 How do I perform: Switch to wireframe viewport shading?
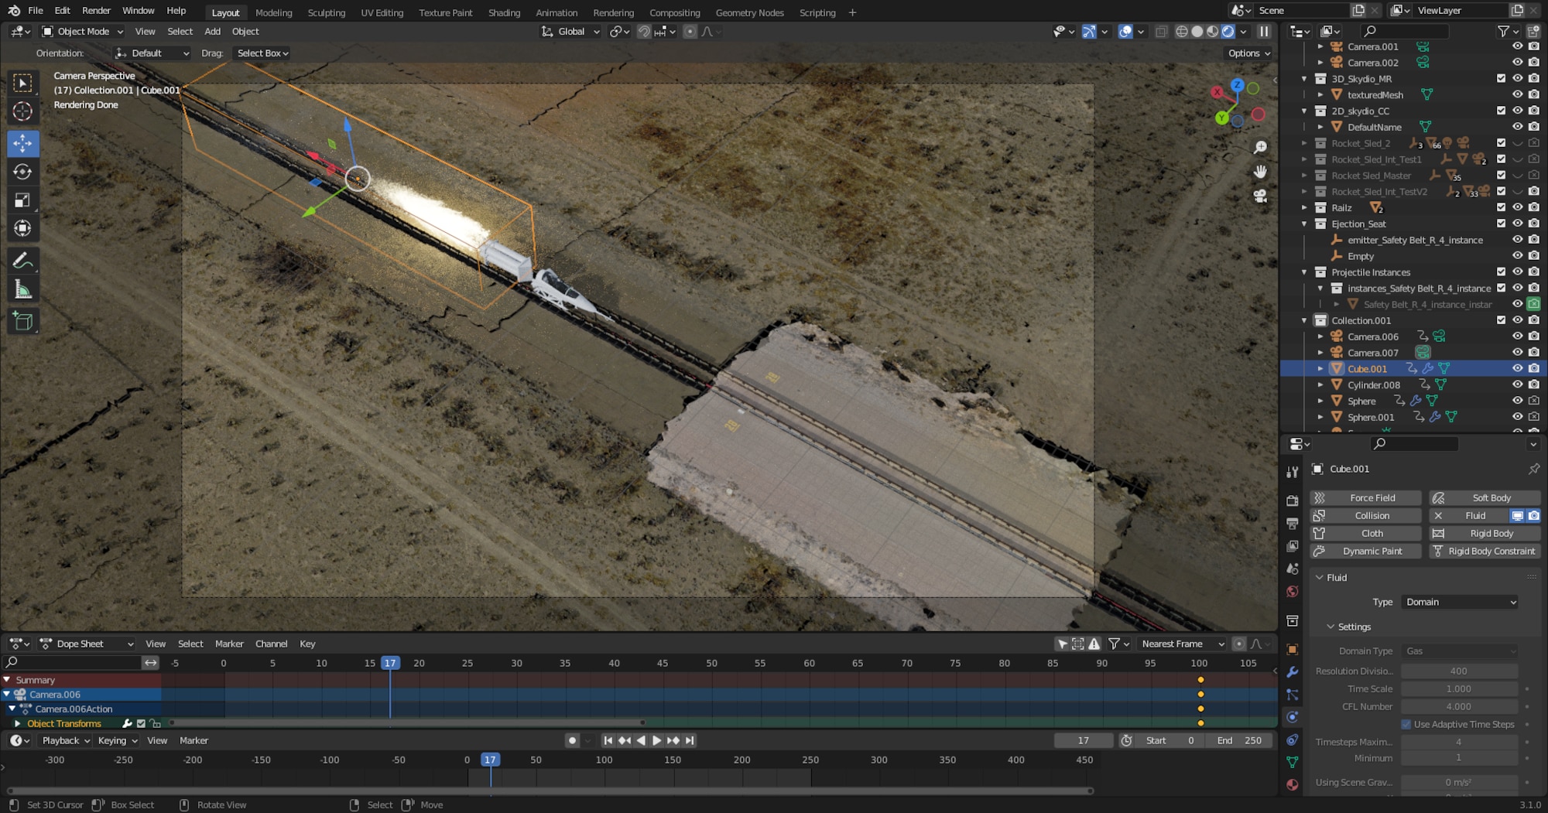pyautogui.click(x=1182, y=32)
